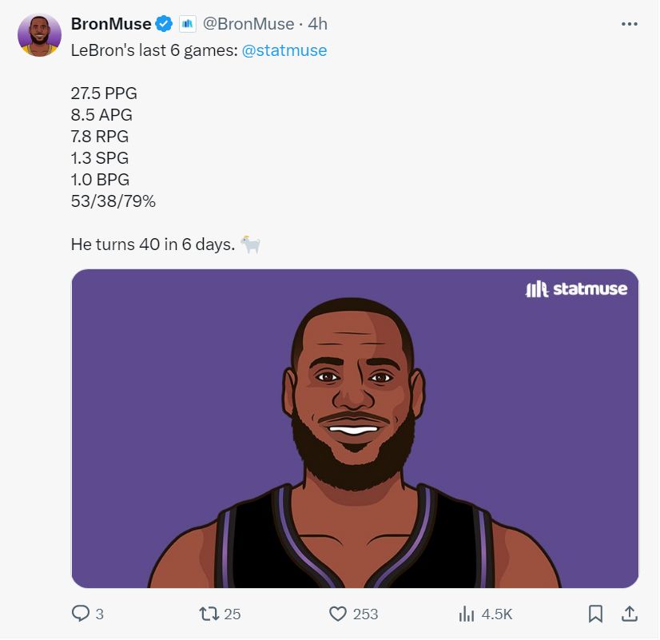Click the reply speech bubble icon
The width and height of the screenshot is (660, 640).
[81, 614]
